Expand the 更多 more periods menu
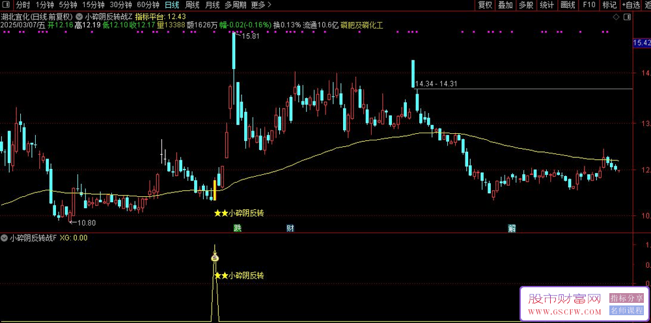Image resolution: width=651 pixels, height=323 pixels. click(261, 5)
